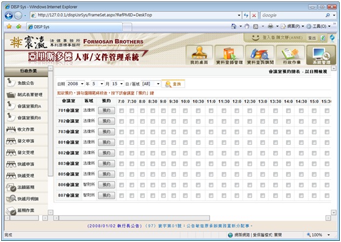Click the sidebar scroll-down arrow
This screenshot has width=341, height=242.
[51, 212]
